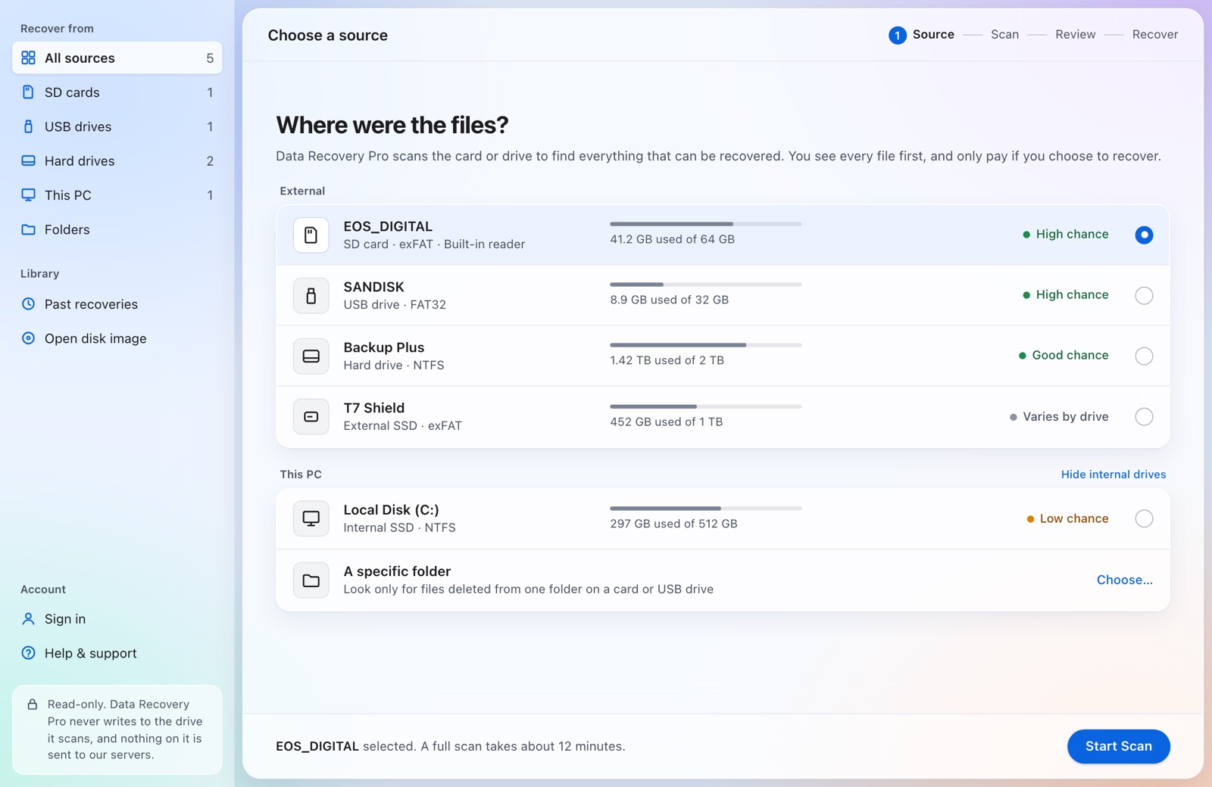The image size is (1212, 787).
Task: Click the hard drive icon beside Backup Plus
Action: [311, 356]
